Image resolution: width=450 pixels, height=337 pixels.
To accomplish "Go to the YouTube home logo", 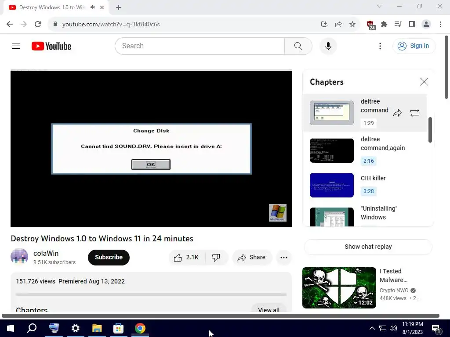I will pyautogui.click(x=51, y=46).
